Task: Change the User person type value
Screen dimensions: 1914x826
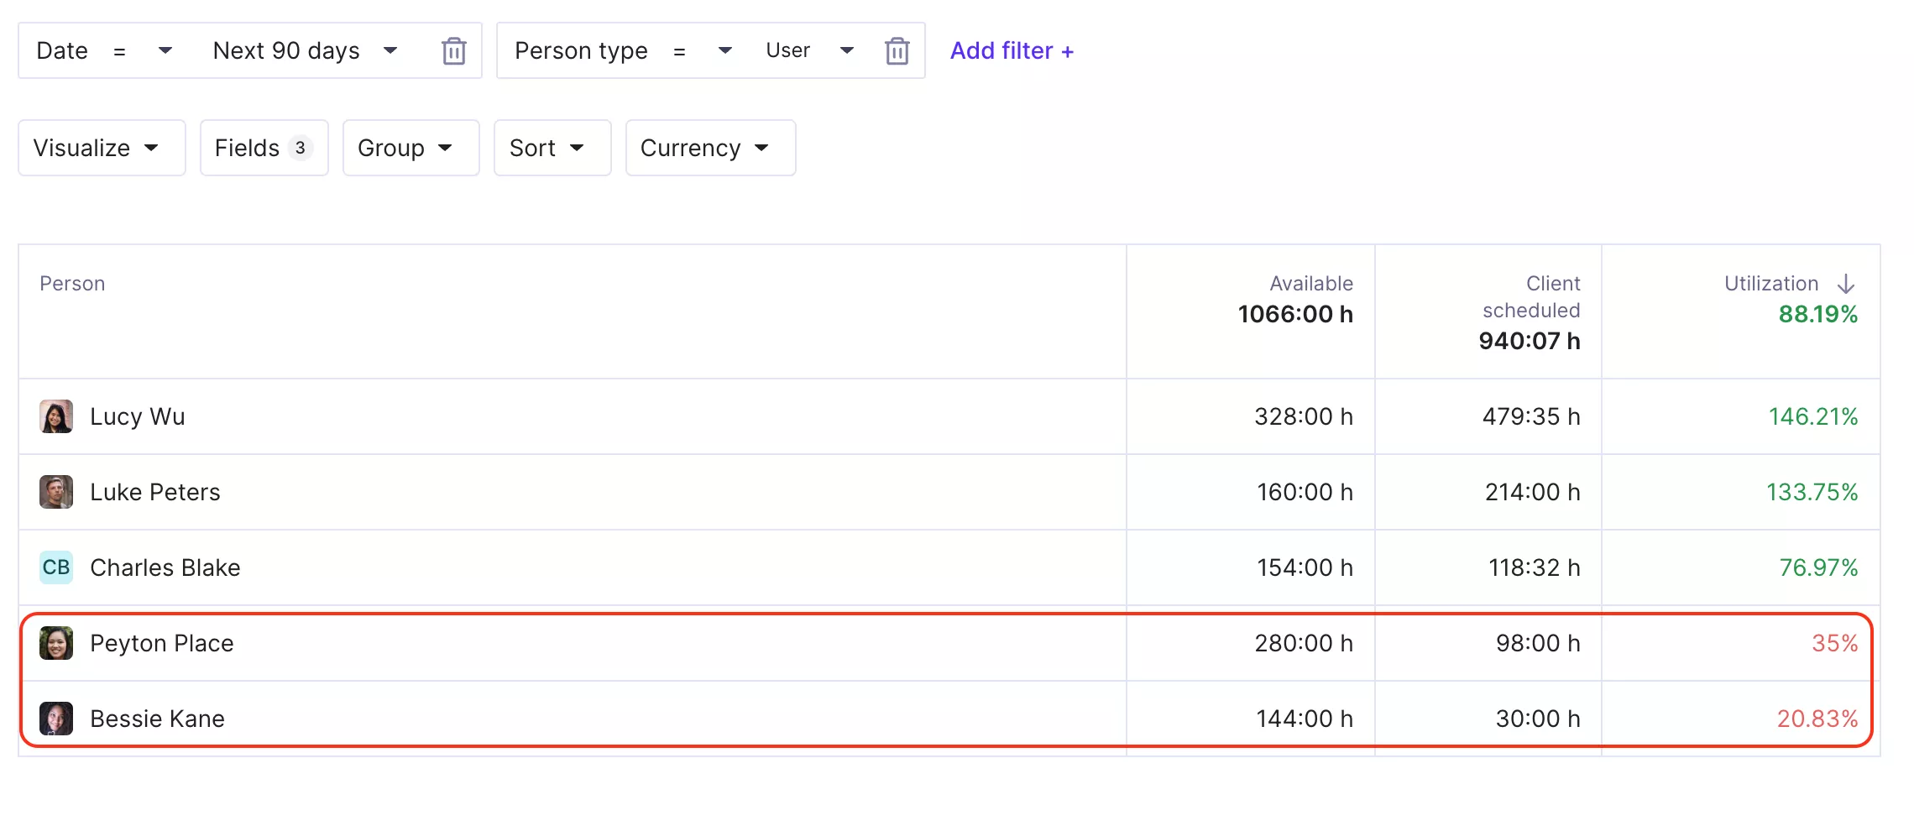Action: click(x=810, y=50)
